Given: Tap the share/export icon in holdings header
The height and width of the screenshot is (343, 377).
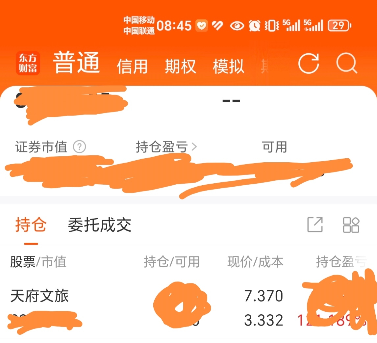Looking at the screenshot, I should pyautogui.click(x=315, y=224).
